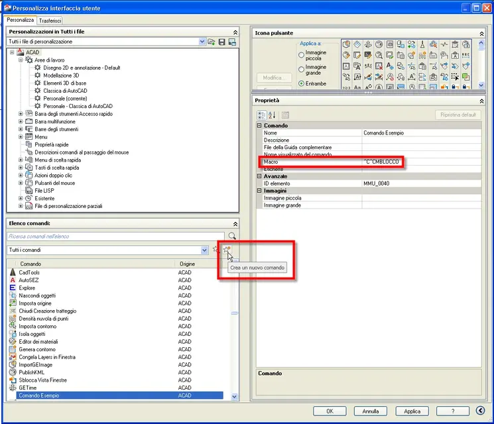Switch to the Trasferisci tab
The width and height of the screenshot is (494, 424).
50,21
